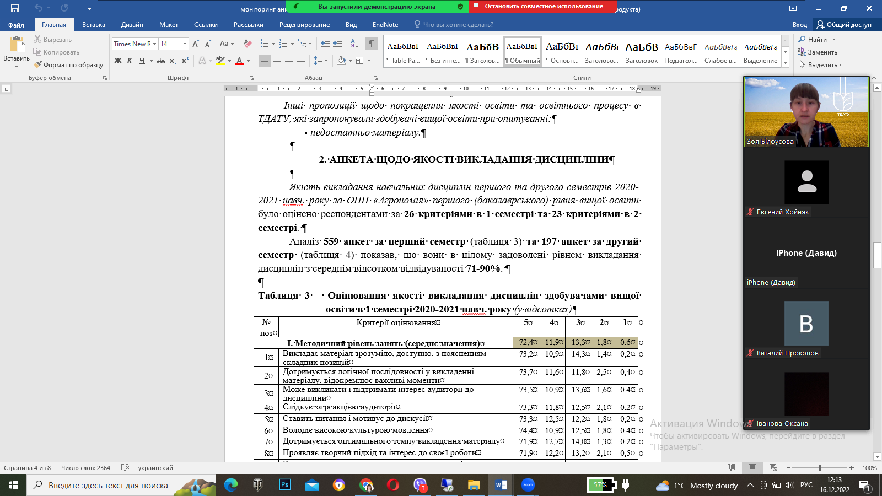Apply the red font color
This screenshot has height=496, width=882.
pyautogui.click(x=239, y=61)
